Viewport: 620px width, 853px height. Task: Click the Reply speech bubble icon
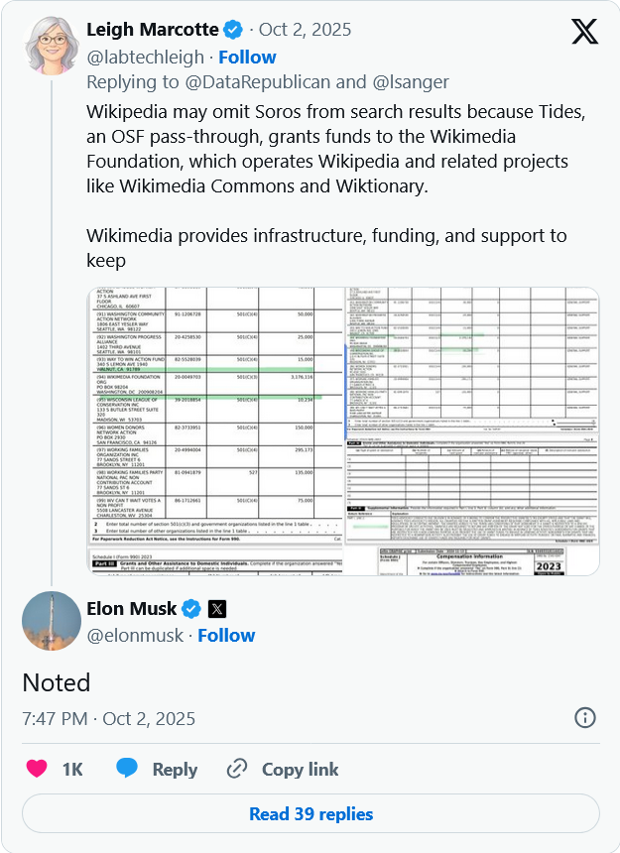[127, 769]
